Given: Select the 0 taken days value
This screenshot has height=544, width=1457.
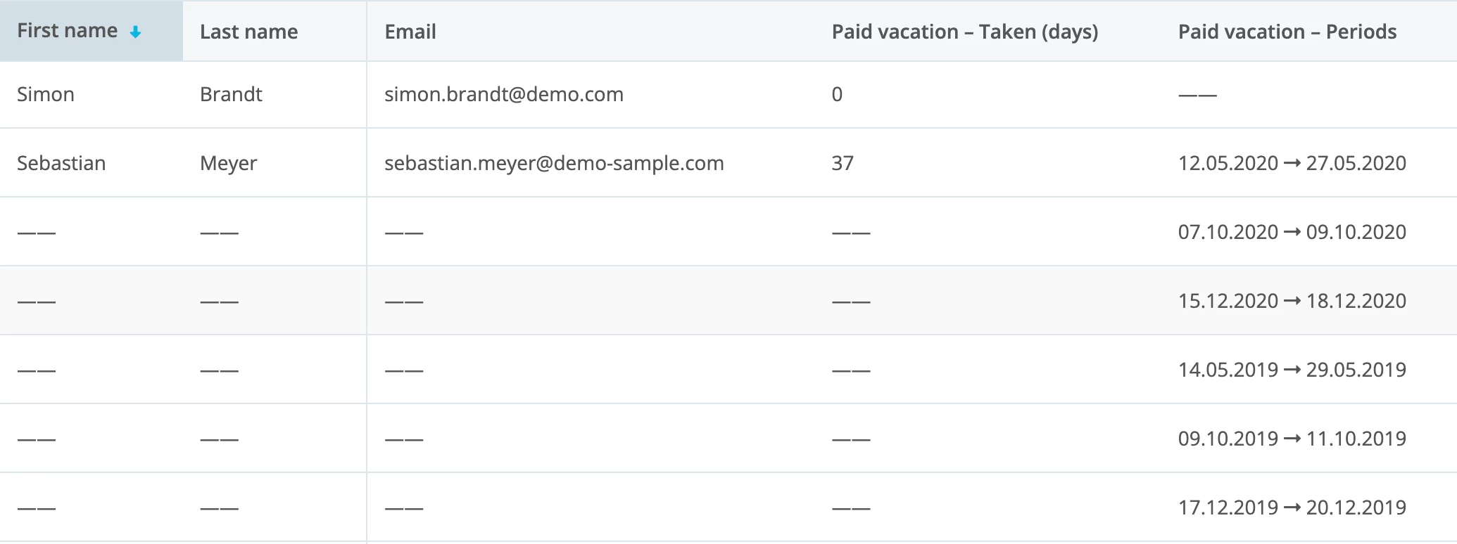Looking at the screenshot, I should click(x=837, y=94).
